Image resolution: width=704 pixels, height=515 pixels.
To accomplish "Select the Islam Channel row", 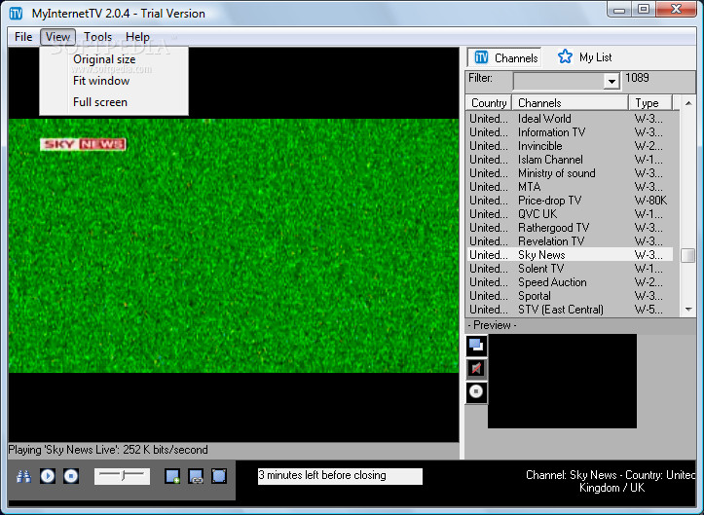I will 571,160.
